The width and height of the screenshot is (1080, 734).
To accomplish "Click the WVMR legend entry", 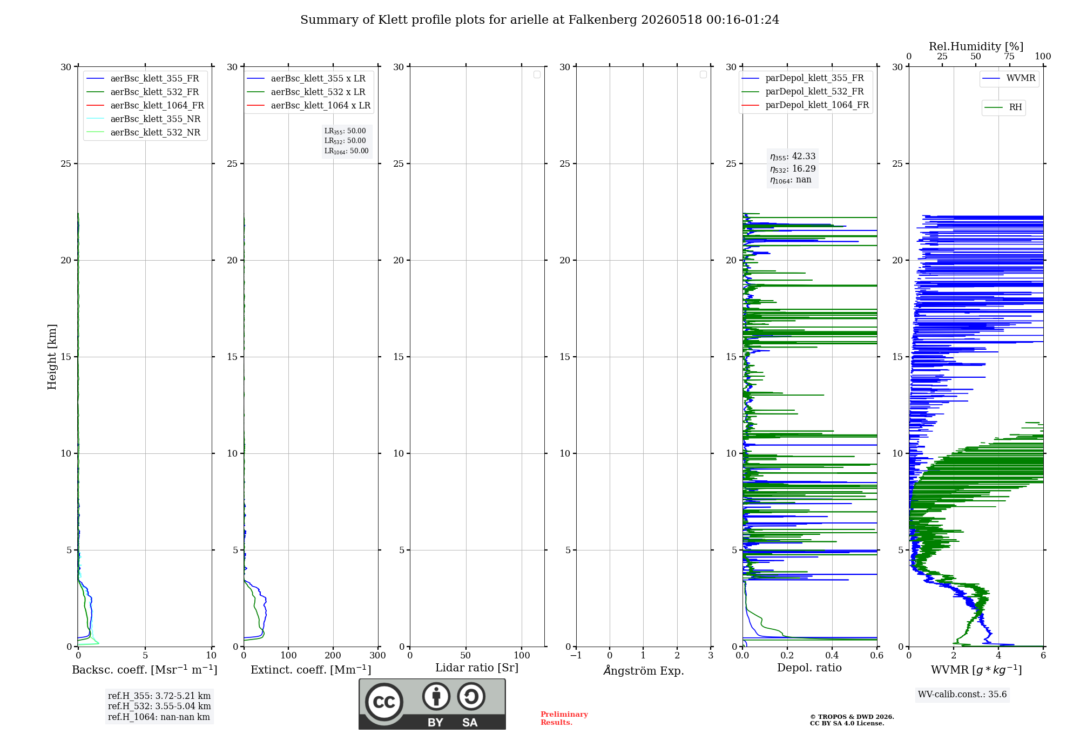I will [1009, 78].
